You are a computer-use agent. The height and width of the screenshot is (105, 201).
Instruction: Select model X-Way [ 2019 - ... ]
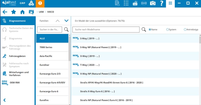[135, 56]
